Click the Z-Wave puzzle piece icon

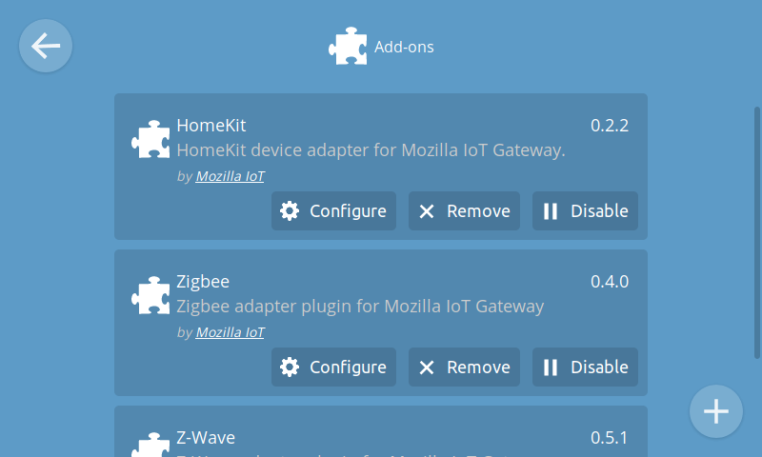[150, 445]
